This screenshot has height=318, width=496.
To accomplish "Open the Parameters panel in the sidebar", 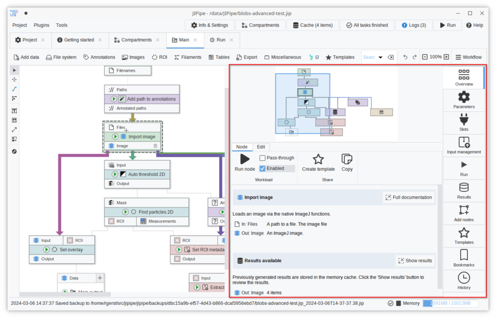I will click(x=464, y=100).
